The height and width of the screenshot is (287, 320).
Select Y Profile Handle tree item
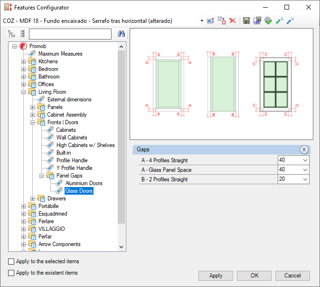74,168
